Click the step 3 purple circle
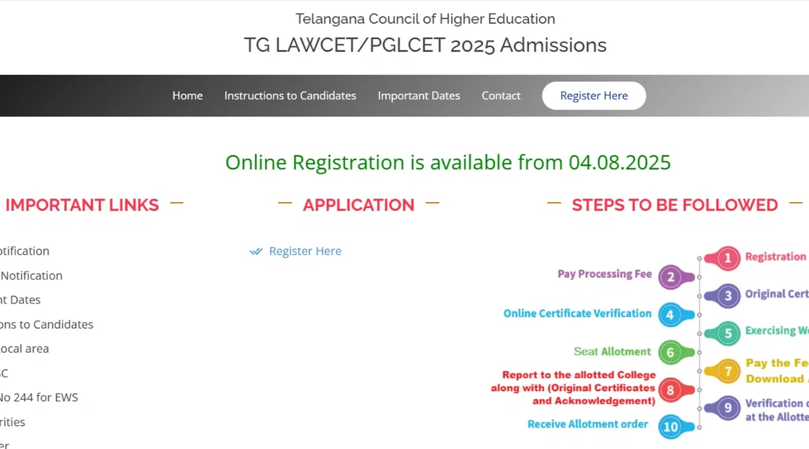 (x=727, y=296)
